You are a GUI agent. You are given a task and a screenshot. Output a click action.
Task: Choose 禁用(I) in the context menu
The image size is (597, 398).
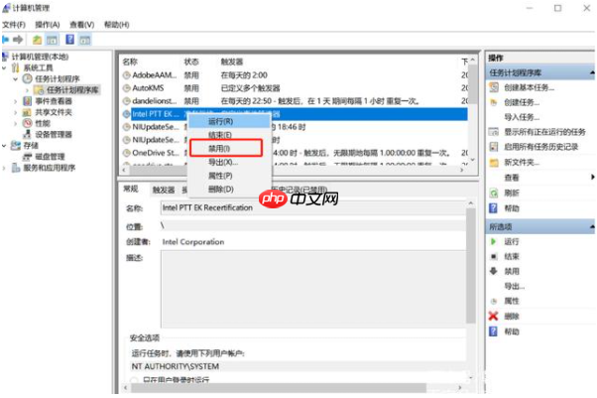pyautogui.click(x=219, y=148)
